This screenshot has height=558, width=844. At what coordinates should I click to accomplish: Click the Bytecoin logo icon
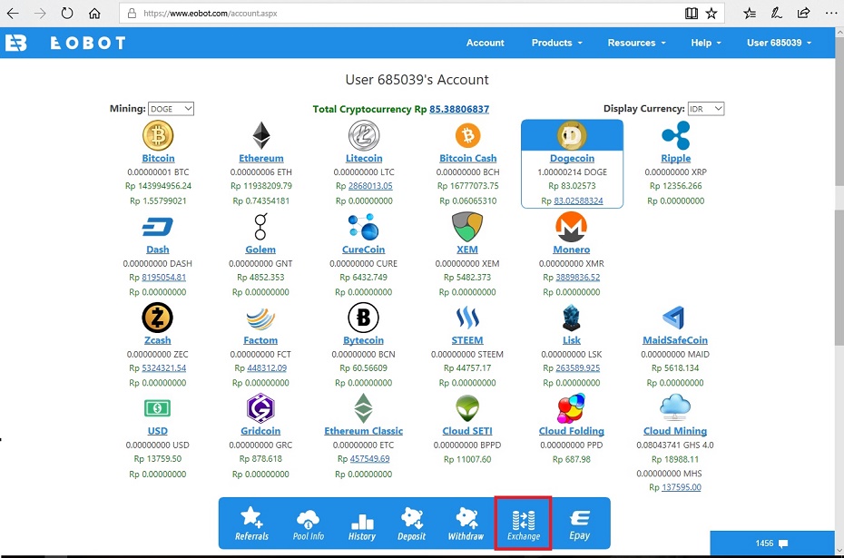click(363, 318)
